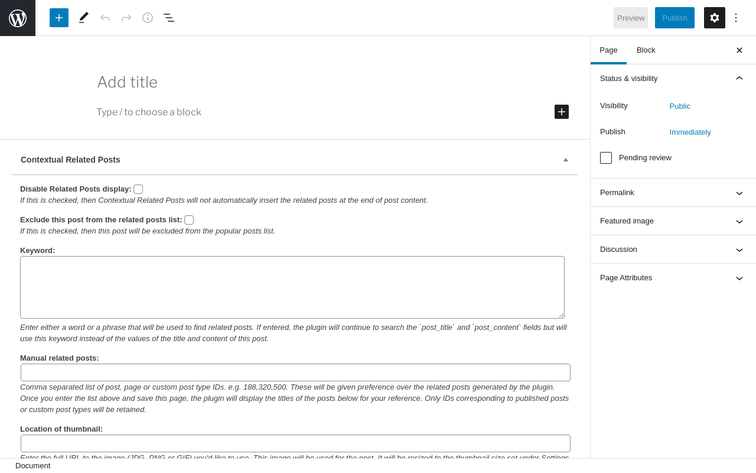This screenshot has width=756, height=473.
Task: Open the Options three-dot menu
Action: 736,18
